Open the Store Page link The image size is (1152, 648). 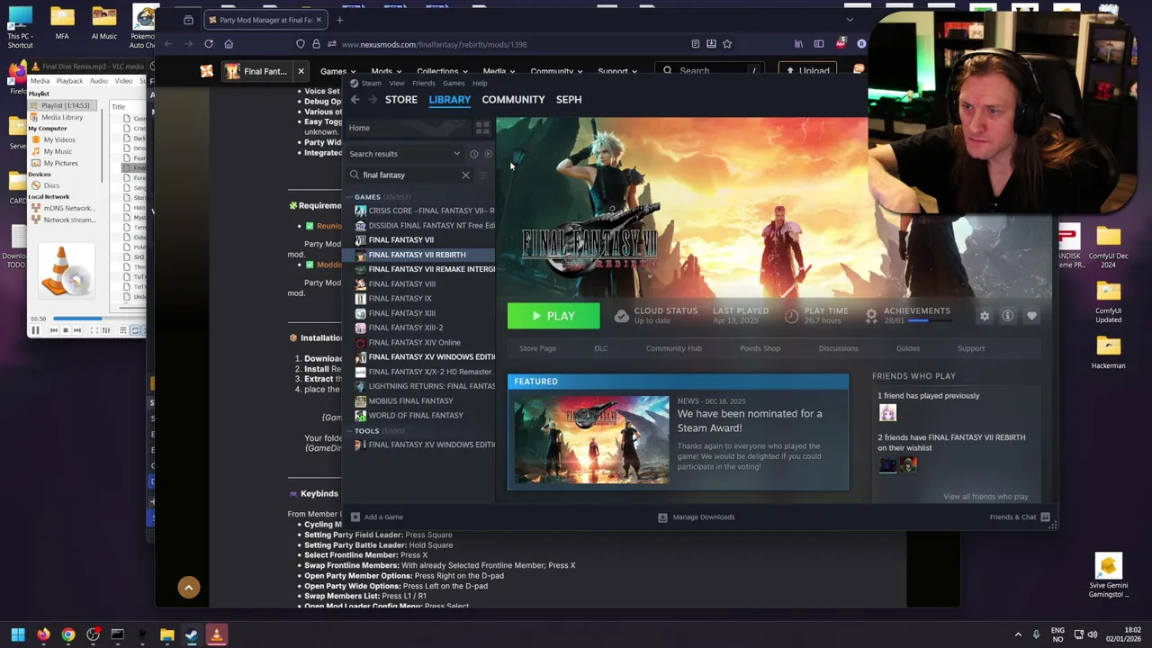click(x=537, y=348)
